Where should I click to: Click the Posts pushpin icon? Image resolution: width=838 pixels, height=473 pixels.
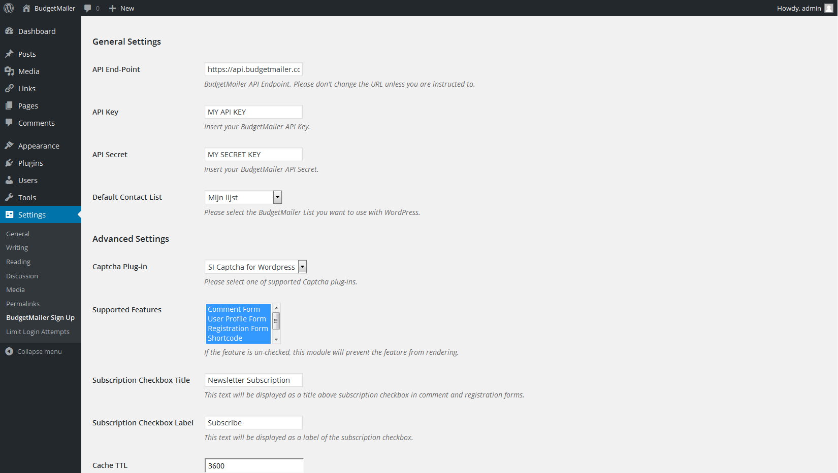[9, 54]
